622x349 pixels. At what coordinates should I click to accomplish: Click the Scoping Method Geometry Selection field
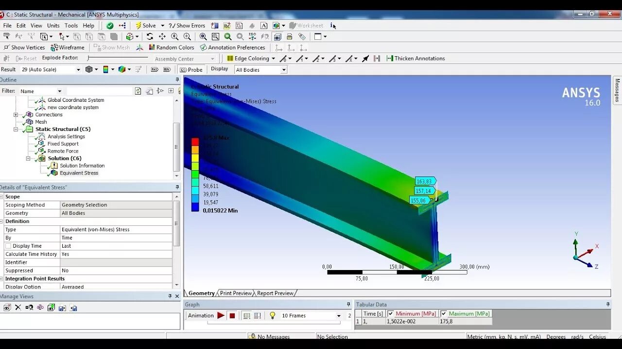click(116, 205)
